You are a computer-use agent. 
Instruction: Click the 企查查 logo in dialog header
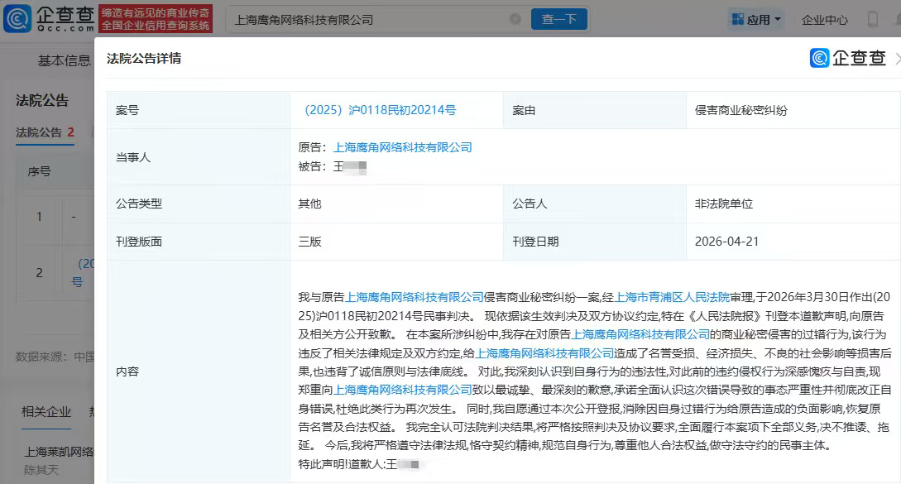pyautogui.click(x=848, y=58)
